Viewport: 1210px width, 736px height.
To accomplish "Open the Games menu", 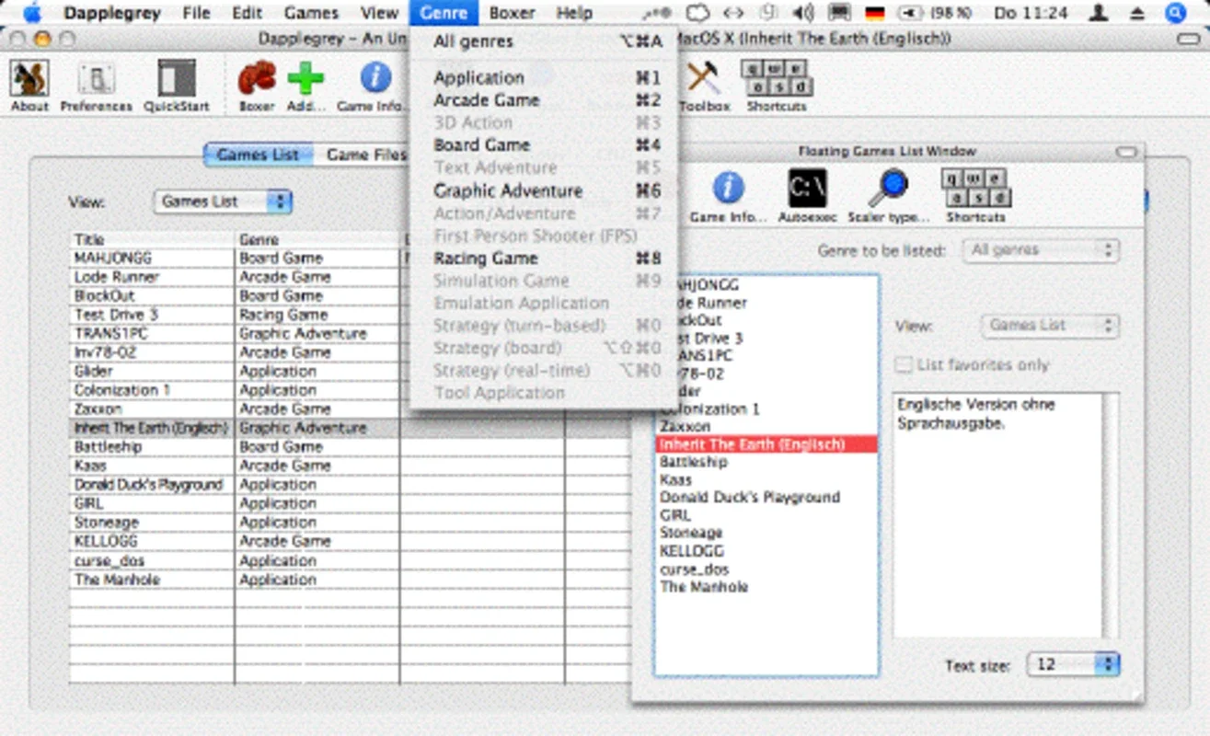I will pyautogui.click(x=311, y=13).
